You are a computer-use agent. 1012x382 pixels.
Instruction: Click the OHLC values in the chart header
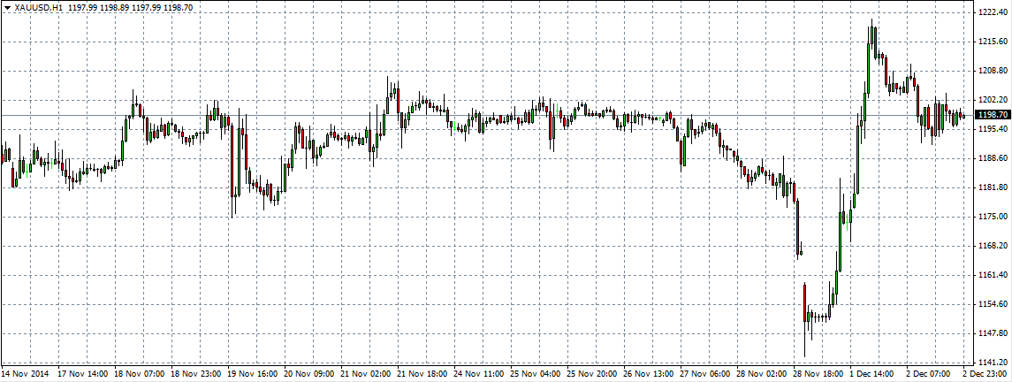coord(141,7)
